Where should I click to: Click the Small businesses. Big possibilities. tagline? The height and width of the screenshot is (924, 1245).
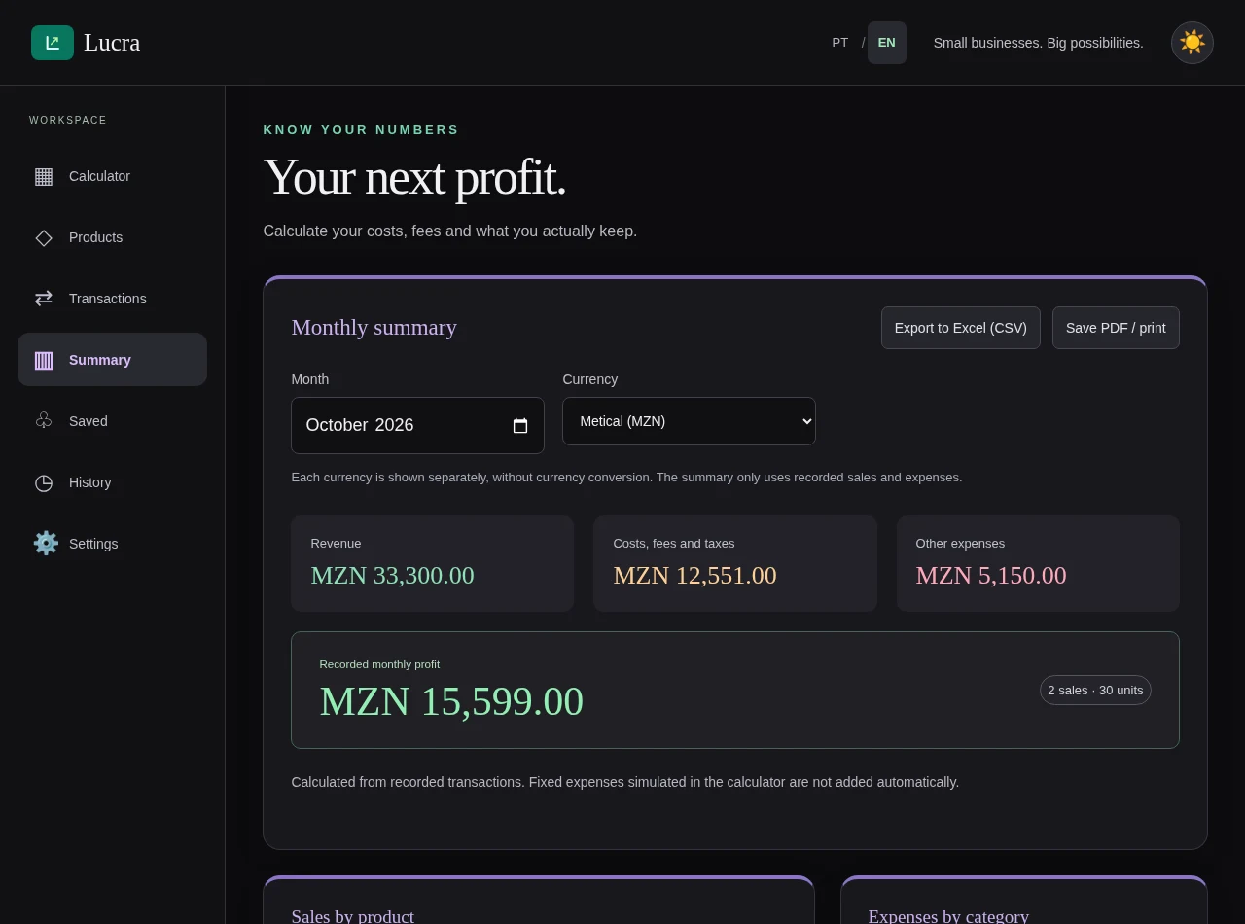[1038, 43]
